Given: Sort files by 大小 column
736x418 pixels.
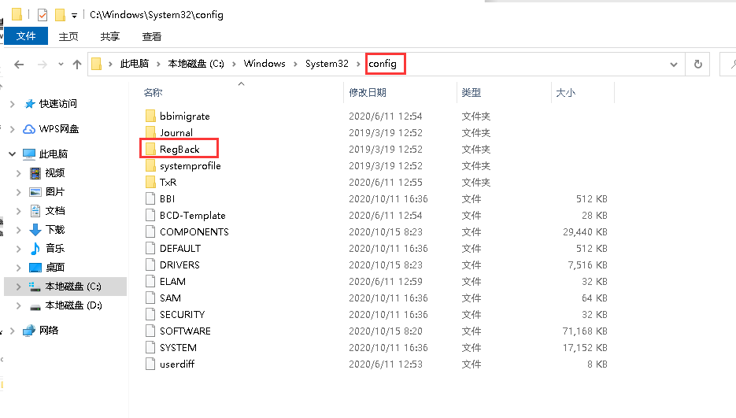Looking at the screenshot, I should coord(566,93).
